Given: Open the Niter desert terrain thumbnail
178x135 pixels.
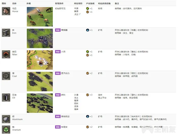Looking at the screenshot, I should 40,60.
